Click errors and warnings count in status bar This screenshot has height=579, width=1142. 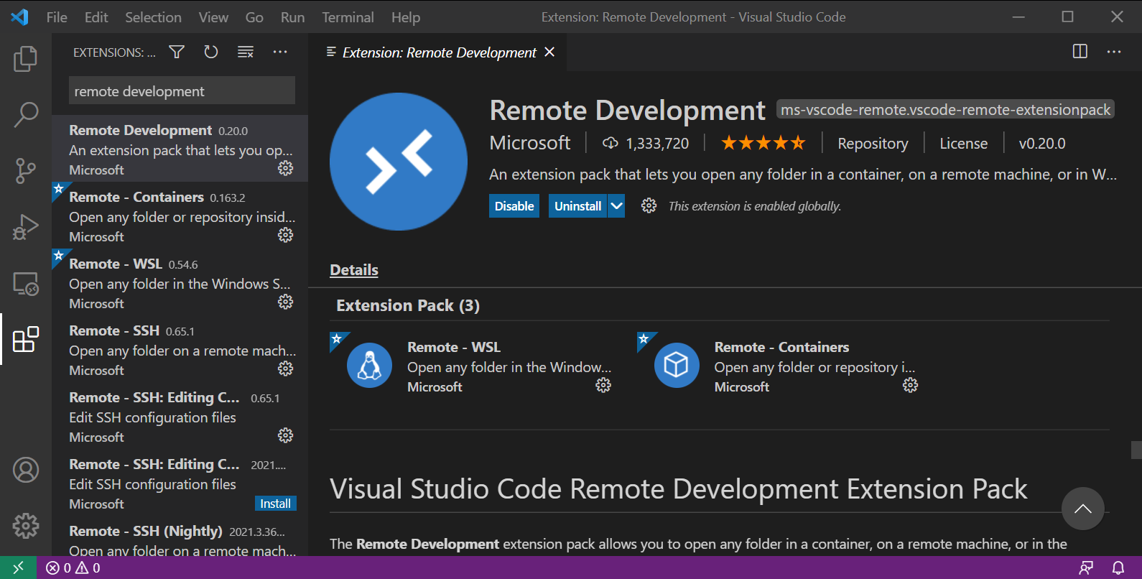pos(73,568)
